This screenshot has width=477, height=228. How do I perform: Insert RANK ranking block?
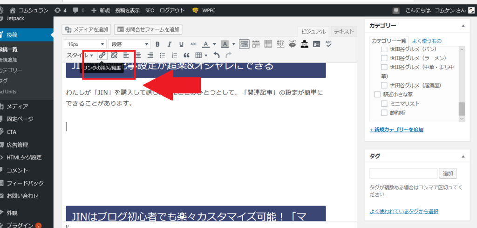coord(256,44)
